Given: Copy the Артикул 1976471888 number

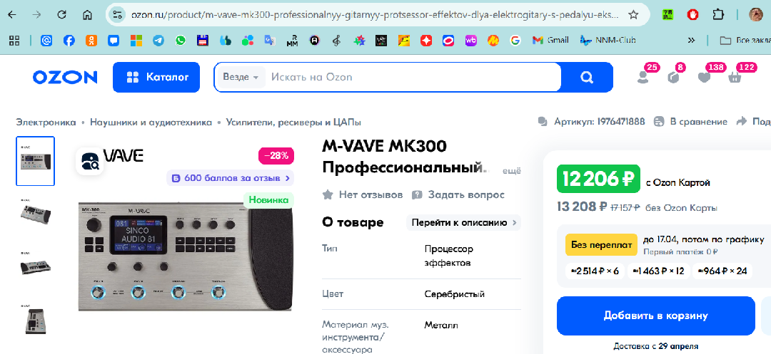Looking at the screenshot, I should point(592,122).
